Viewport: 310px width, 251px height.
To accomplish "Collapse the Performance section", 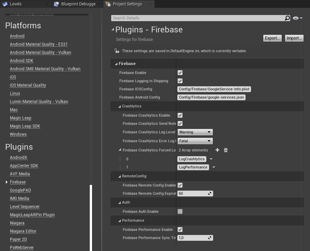I will point(119,221).
